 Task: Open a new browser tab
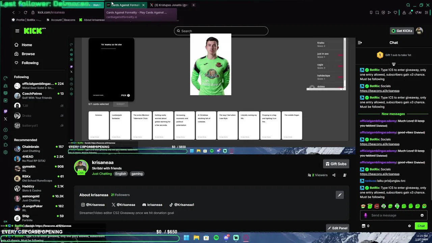click(x=193, y=5)
